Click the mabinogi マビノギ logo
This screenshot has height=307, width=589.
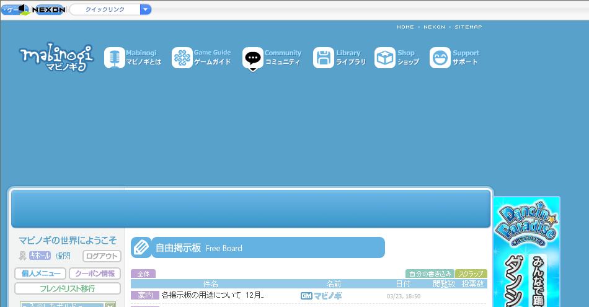click(56, 58)
